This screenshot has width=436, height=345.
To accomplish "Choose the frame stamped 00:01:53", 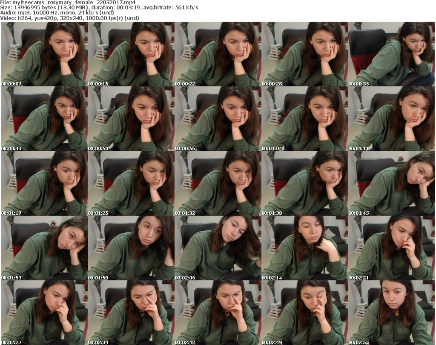I will pyautogui.click(x=44, y=248).
